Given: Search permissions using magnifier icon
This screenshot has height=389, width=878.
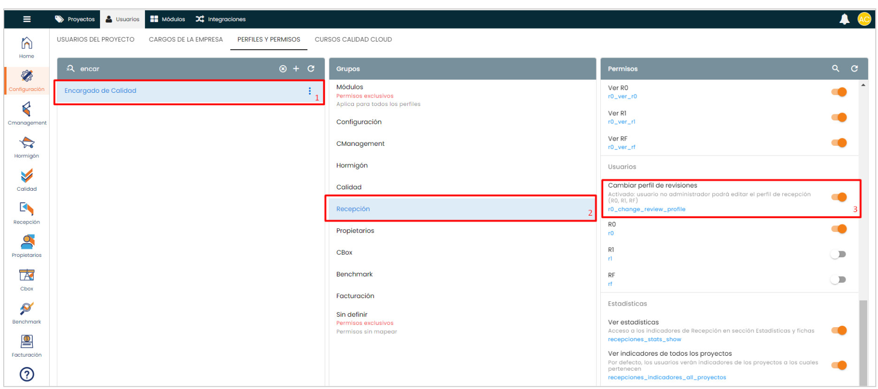Looking at the screenshot, I should pyautogui.click(x=836, y=68).
